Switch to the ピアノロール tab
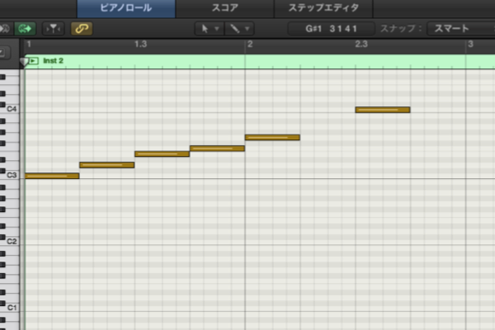Screen dimensions: 495x330 [x=126, y=8]
